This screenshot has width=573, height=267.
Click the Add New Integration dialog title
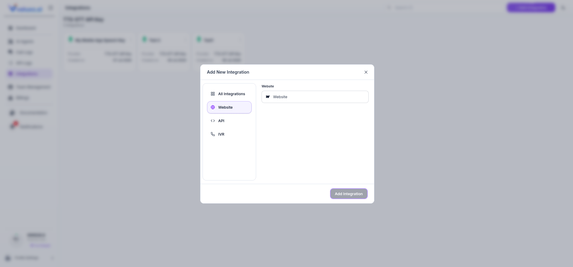point(228,72)
